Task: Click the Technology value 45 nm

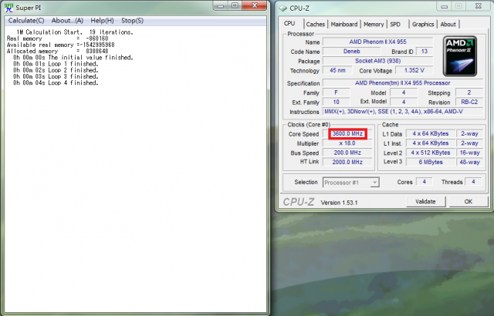Action: (337, 70)
